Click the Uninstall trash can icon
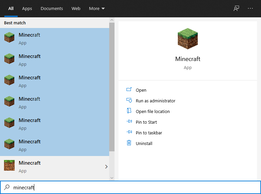Viewport: 261px width, 194px height. pos(129,143)
